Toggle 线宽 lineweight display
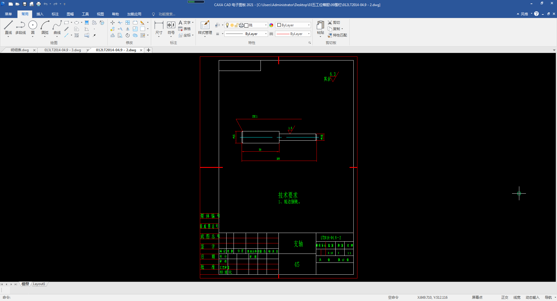Viewport: 557px width, 301px height. (517, 297)
